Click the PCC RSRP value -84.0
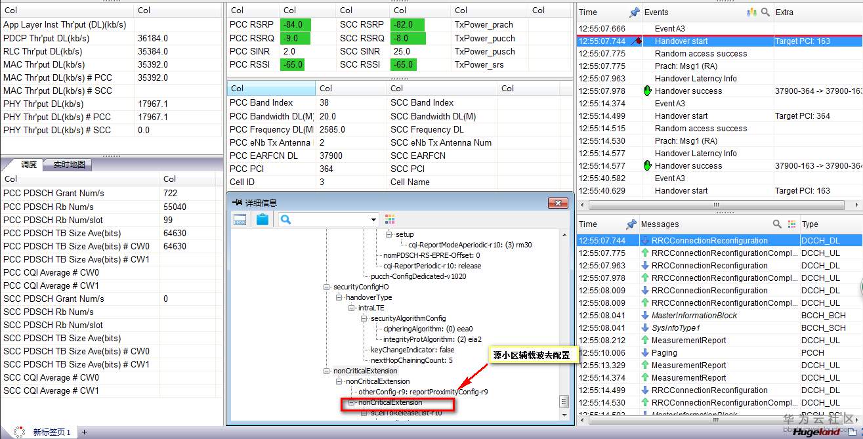 [x=295, y=25]
